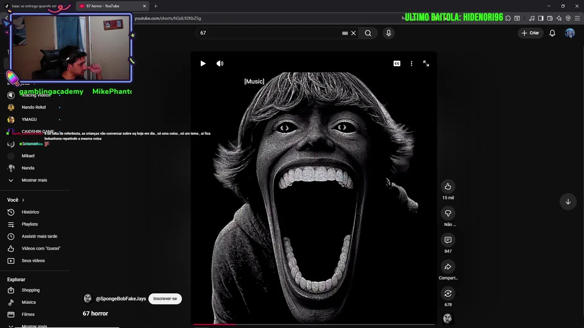This screenshot has width=584, height=328.
Task: Open the sound thumbnail under the remix count
Action: point(448,318)
